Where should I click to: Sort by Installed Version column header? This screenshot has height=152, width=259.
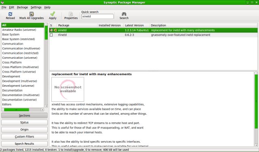tap(110, 25)
